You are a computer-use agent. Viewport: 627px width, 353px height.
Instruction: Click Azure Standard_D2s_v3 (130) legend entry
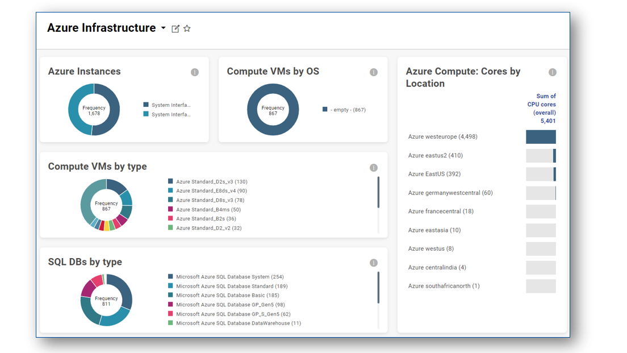coord(208,182)
